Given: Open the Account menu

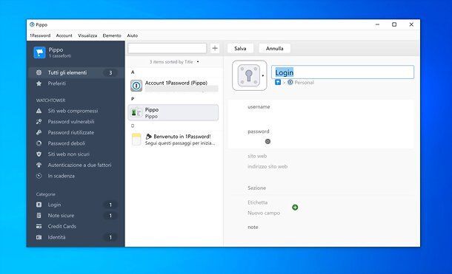Looking at the screenshot, I should pyautogui.click(x=64, y=35).
